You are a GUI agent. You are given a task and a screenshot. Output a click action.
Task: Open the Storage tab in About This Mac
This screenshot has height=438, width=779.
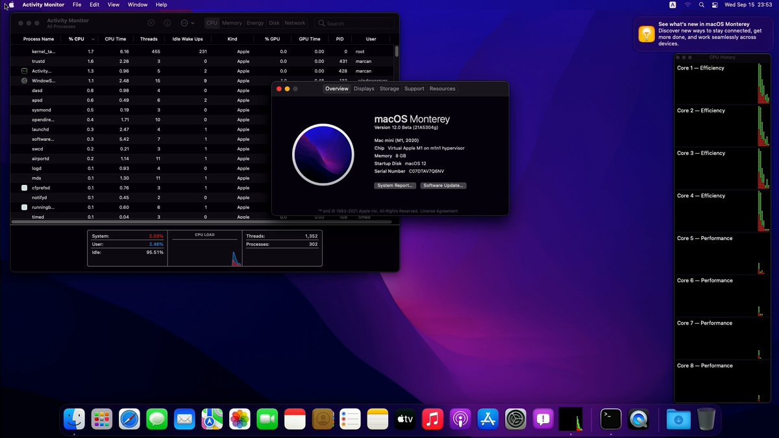click(389, 88)
